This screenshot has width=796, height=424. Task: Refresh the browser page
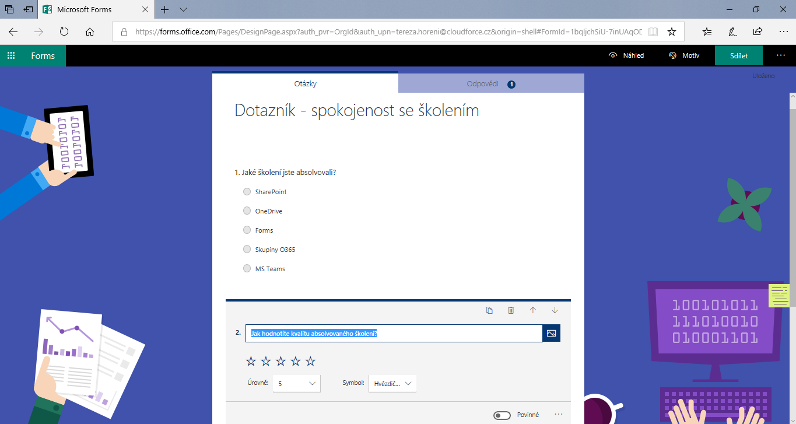(64, 31)
